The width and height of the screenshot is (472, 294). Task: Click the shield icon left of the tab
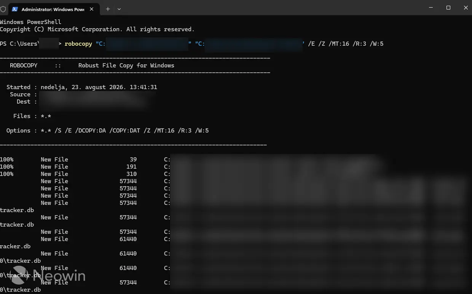click(3, 9)
